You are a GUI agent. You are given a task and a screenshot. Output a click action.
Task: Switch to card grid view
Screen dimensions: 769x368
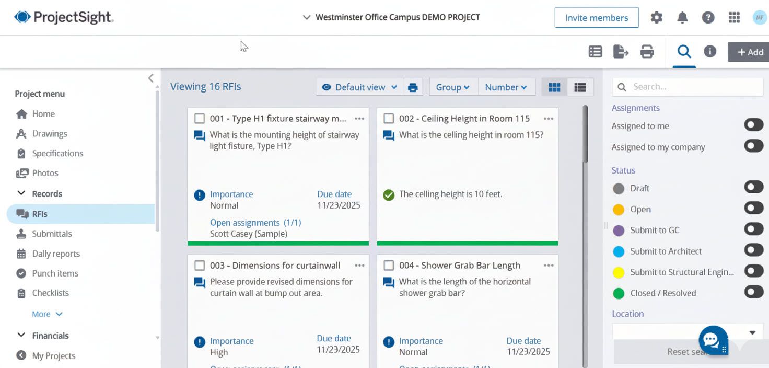click(x=554, y=87)
